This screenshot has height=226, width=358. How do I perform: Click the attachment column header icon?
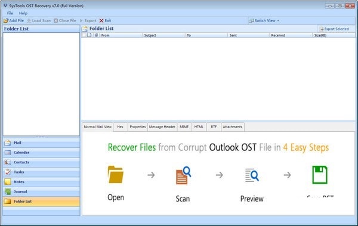click(96, 35)
